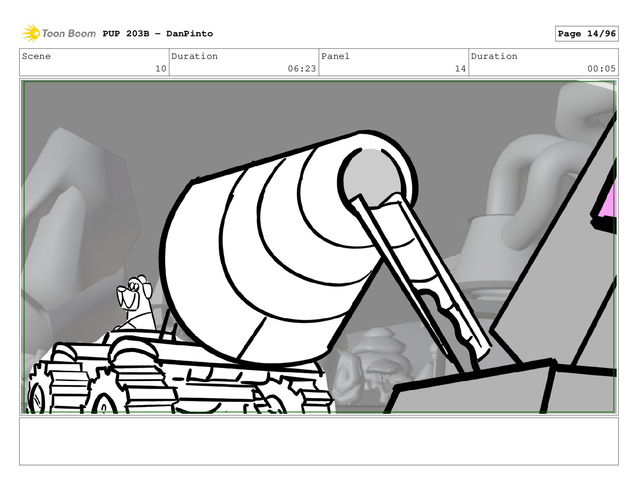Click the 'Scene' header label
Viewport: 638px width, 494px height.
[x=37, y=56]
